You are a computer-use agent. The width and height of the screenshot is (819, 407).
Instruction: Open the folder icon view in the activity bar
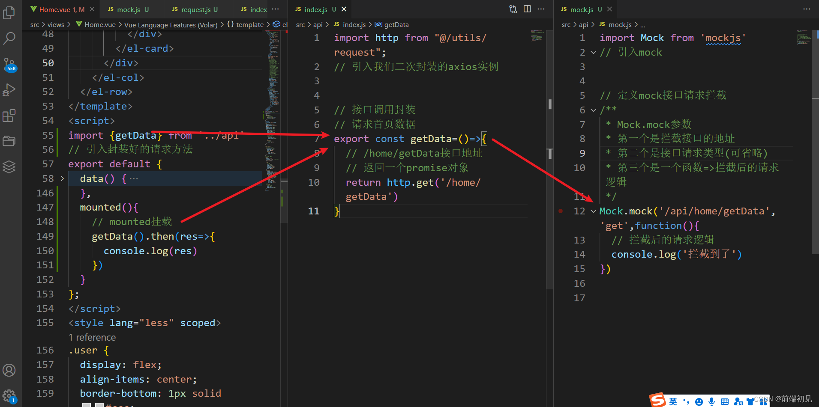tap(9, 141)
